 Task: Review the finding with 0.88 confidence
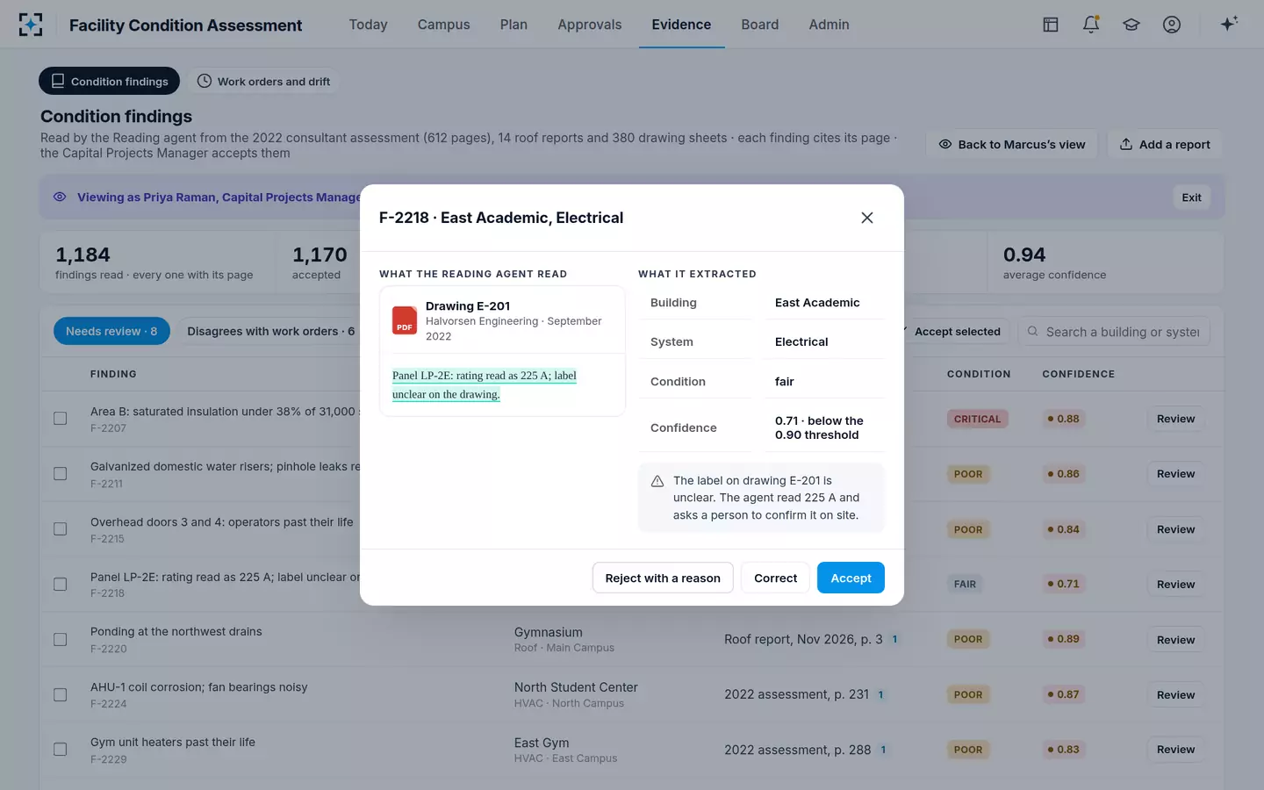[x=1175, y=419]
